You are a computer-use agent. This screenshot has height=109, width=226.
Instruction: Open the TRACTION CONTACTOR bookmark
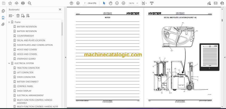pyautogui.click(x=28, y=68)
